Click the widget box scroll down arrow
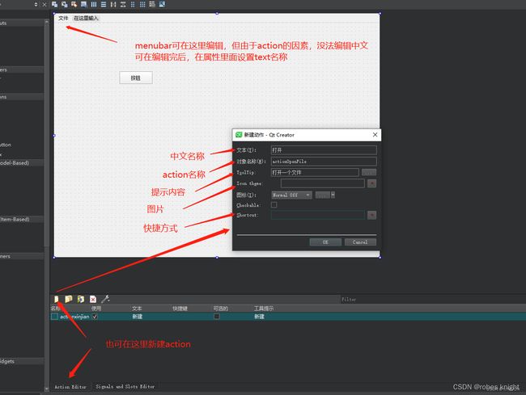 [x=47, y=389]
